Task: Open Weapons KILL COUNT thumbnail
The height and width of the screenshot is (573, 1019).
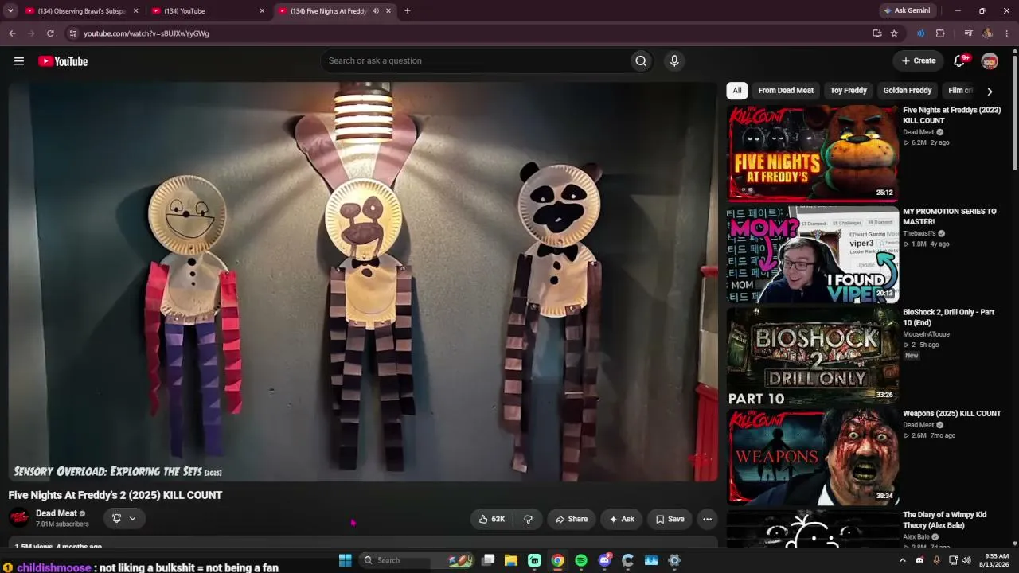Action: (x=813, y=456)
